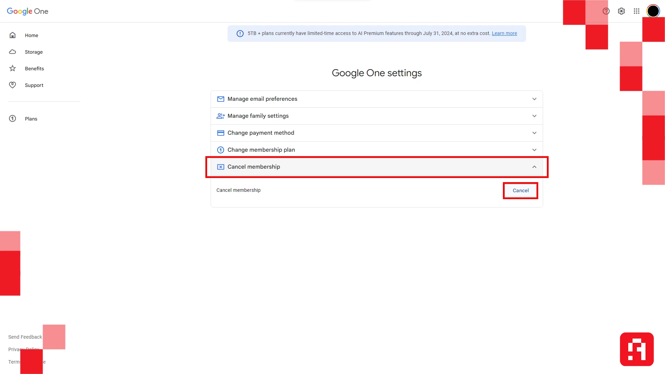Image resolution: width=665 pixels, height=374 pixels.
Task: Click the membership plan circled-one icon
Action: pos(221,150)
